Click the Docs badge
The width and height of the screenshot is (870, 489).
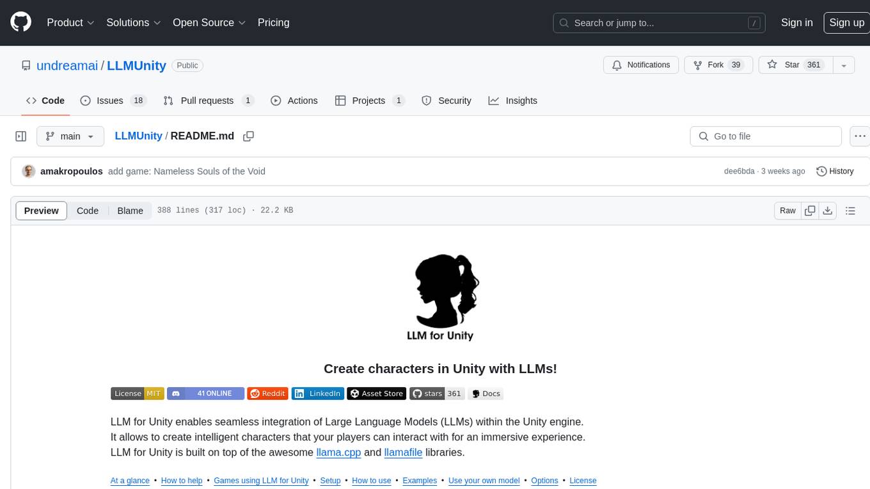coord(486,394)
